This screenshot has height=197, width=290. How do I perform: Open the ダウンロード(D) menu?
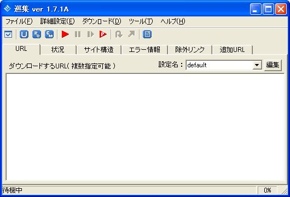coord(102,21)
